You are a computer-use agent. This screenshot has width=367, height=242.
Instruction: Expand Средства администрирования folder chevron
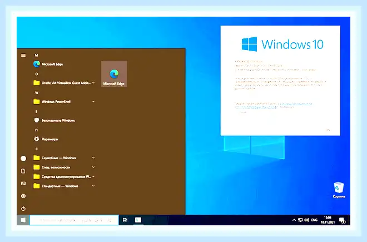93,176
